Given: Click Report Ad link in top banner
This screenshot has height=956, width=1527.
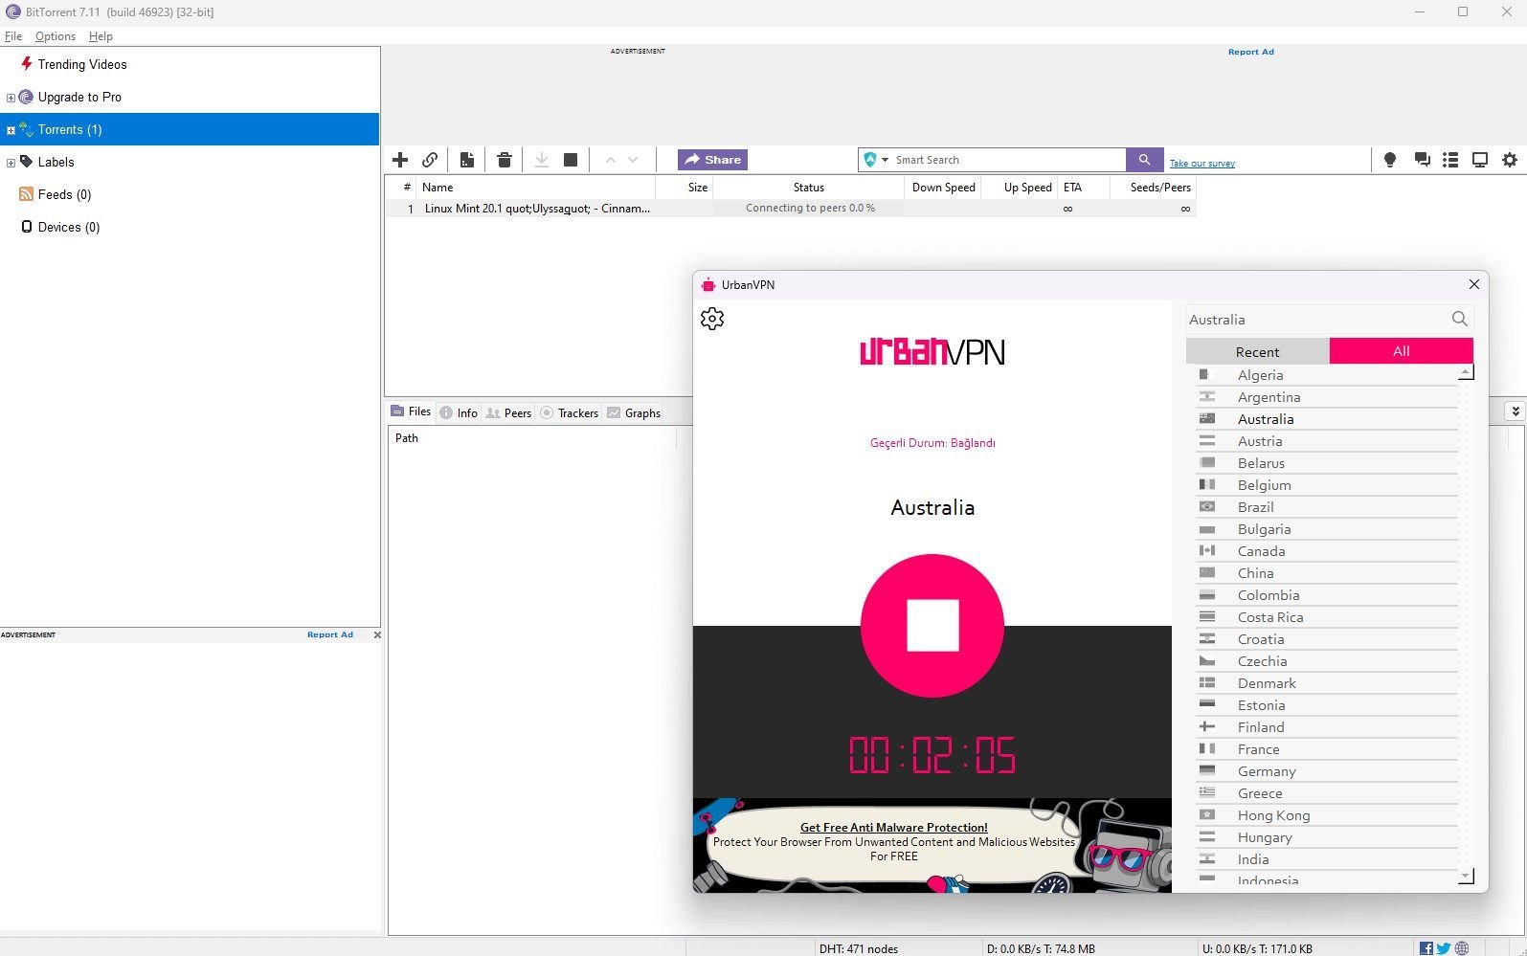Looking at the screenshot, I should [1250, 52].
